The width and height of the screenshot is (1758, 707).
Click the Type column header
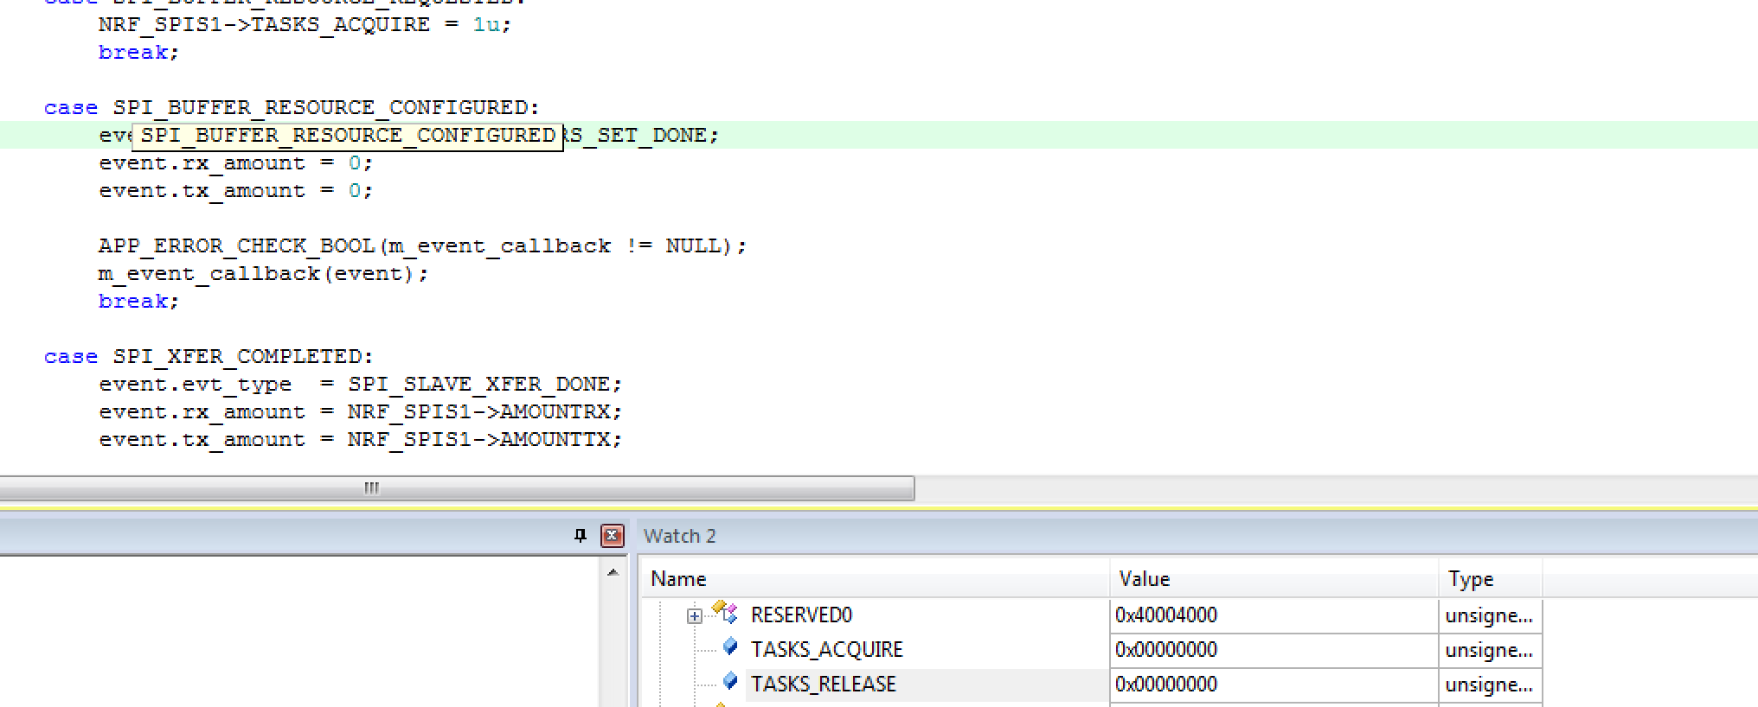point(1490,579)
